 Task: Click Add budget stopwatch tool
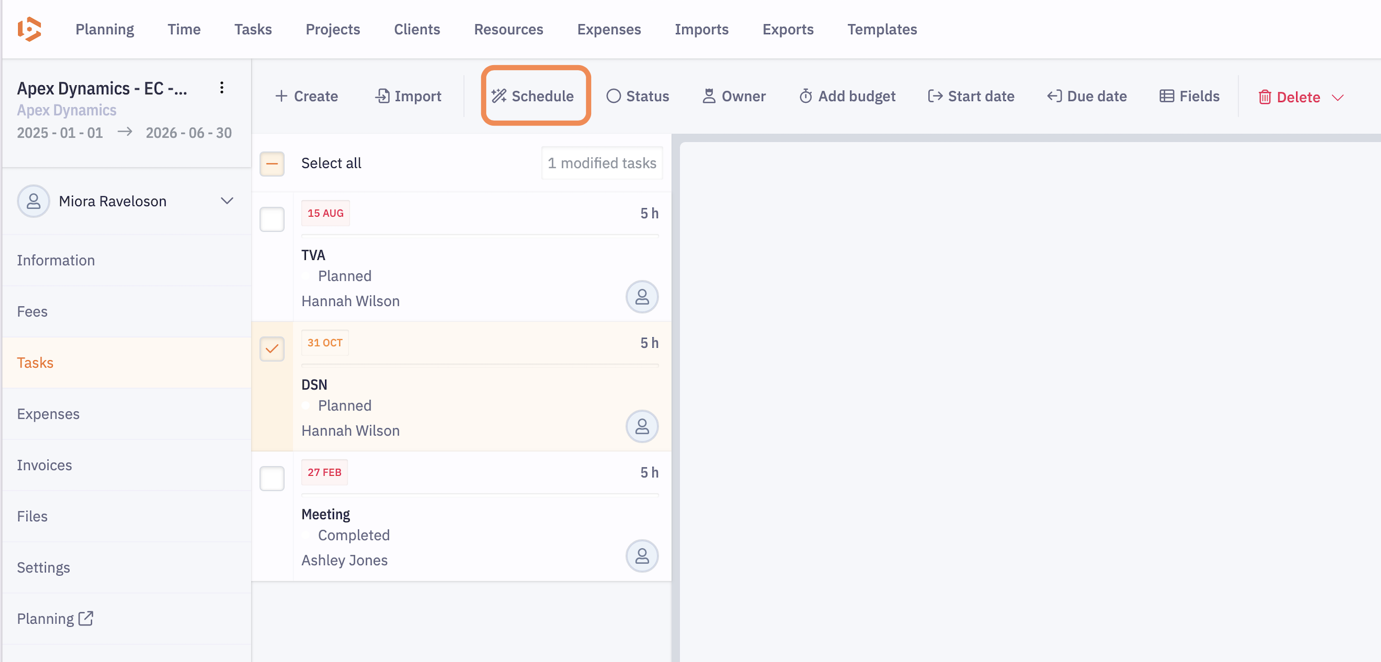[847, 96]
